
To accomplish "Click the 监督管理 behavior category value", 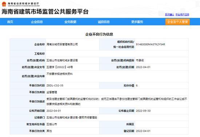I will point(52,92).
